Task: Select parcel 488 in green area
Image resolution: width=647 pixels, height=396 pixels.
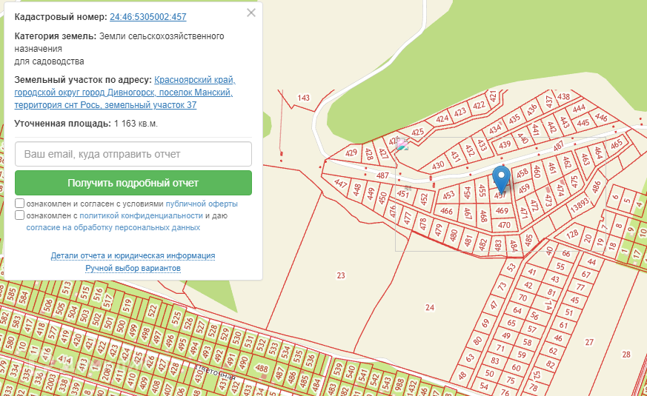Action: click(x=262, y=368)
